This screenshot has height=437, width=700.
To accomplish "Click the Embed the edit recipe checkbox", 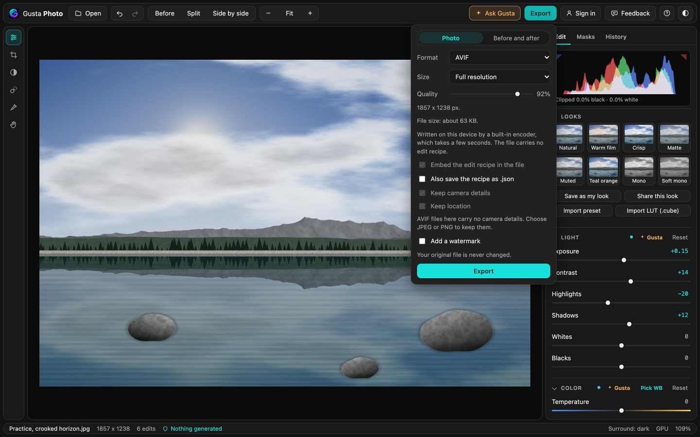I will 422,165.
